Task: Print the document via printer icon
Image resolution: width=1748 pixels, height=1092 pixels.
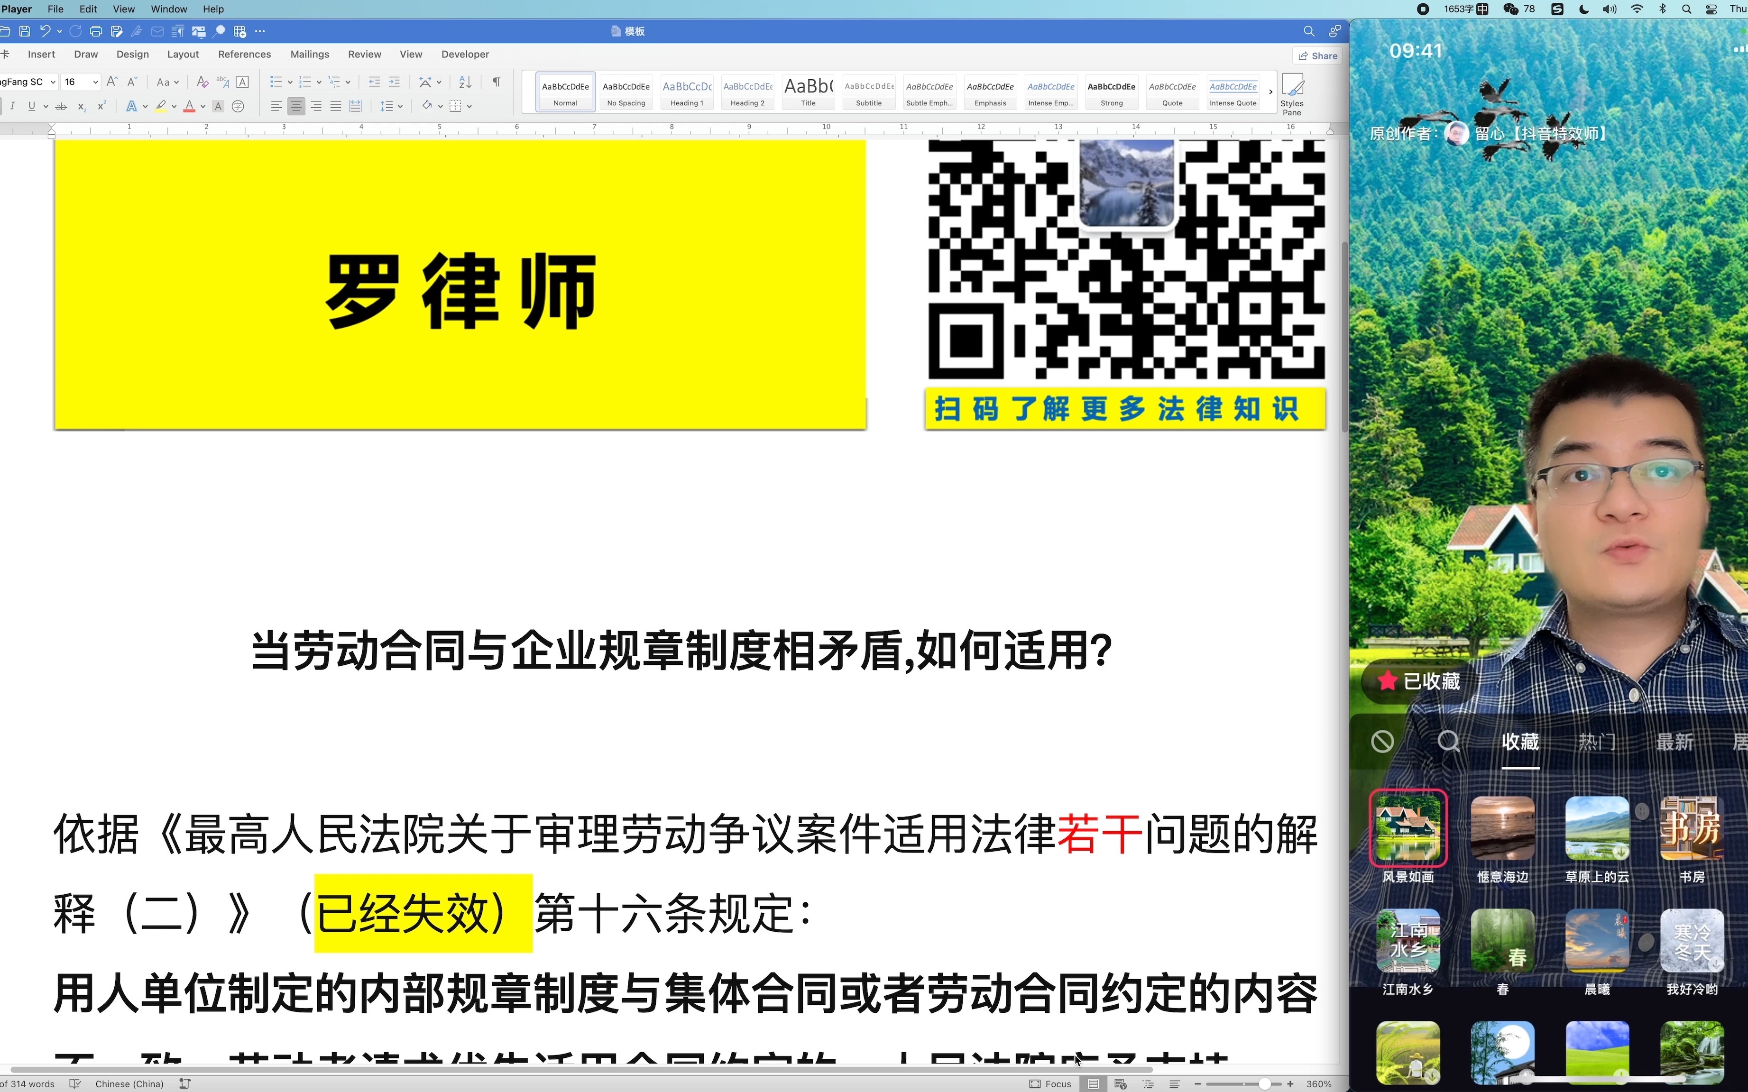Action: click(x=95, y=31)
